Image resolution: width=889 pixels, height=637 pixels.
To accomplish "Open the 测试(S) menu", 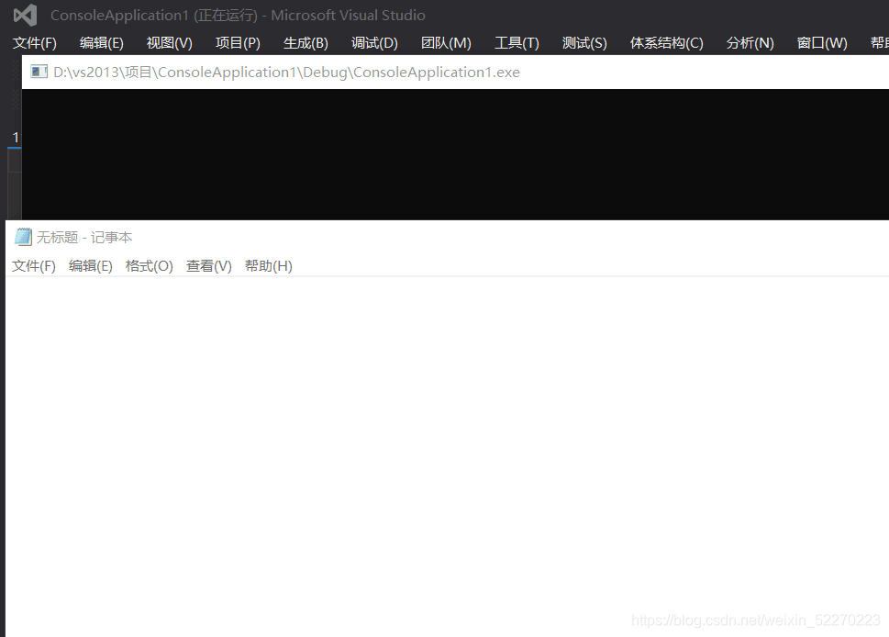I will click(584, 43).
